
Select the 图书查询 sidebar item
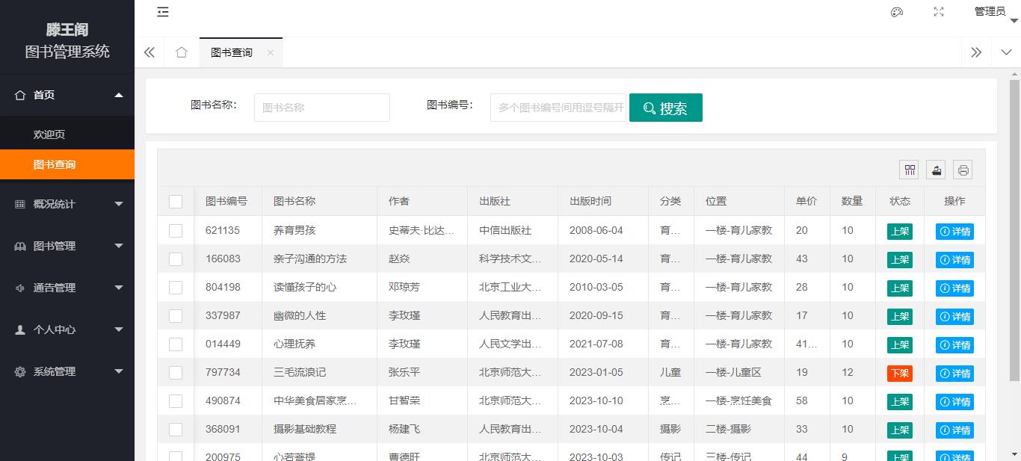67,164
